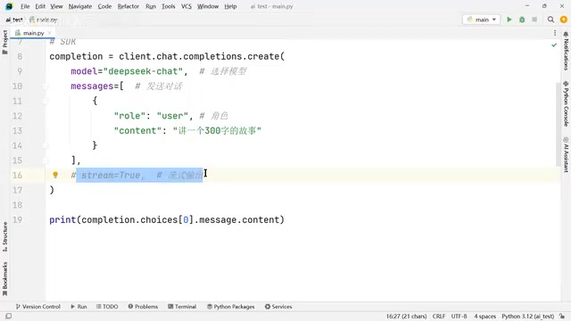Viewport: 571px width, 321px height.
Task: Open the Notifications side panel
Action: pos(566,52)
